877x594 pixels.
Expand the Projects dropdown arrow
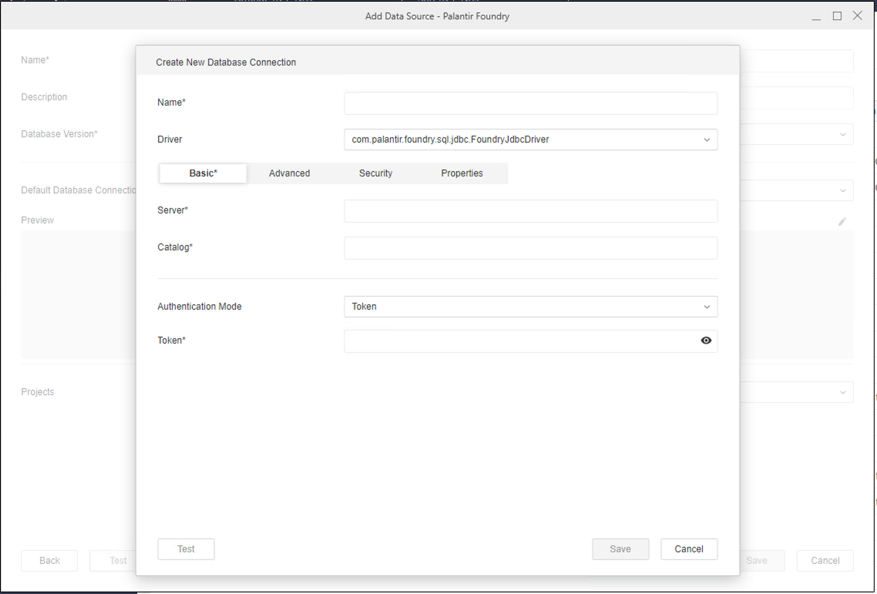[843, 393]
